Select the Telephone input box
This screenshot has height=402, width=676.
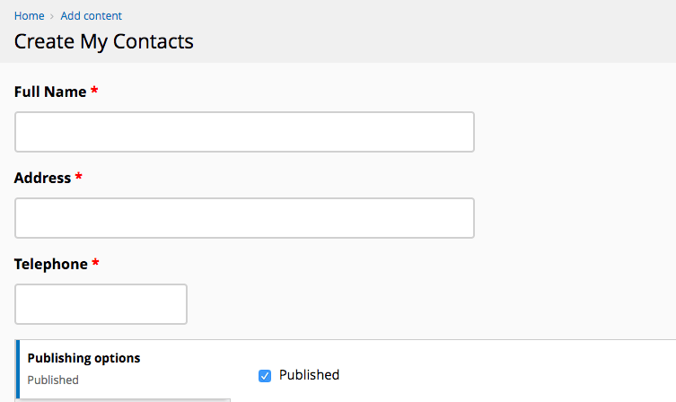click(x=101, y=304)
